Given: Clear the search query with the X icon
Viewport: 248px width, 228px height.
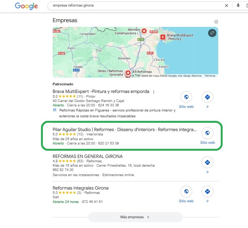Looking at the screenshot, I should pyautogui.click(x=227, y=5).
